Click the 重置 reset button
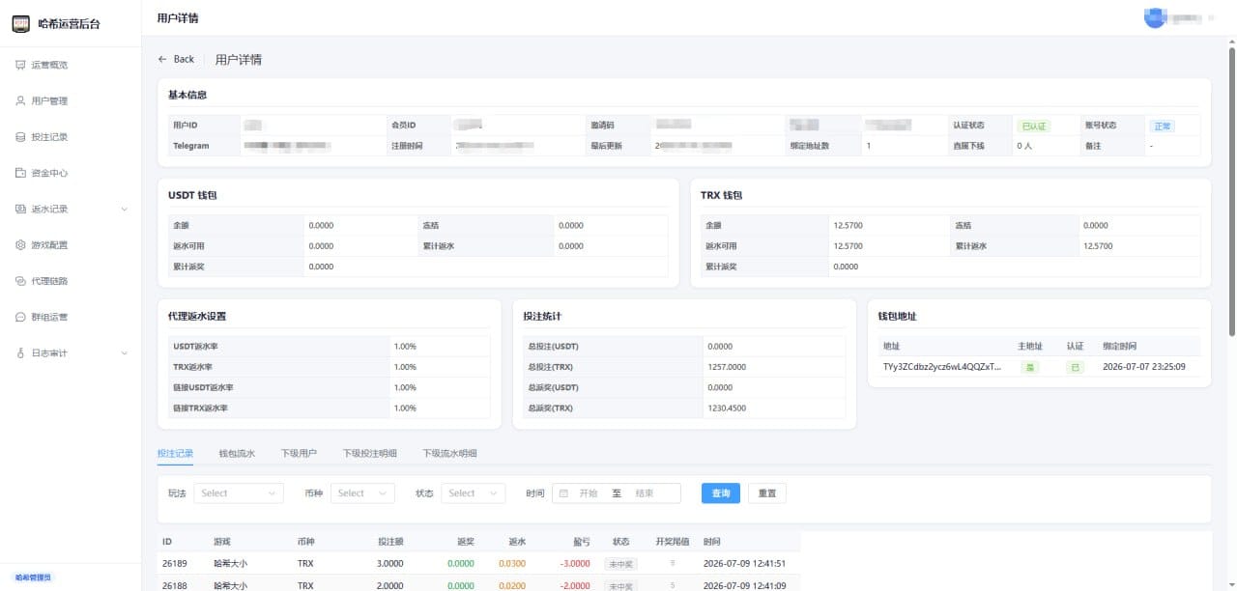The image size is (1237, 591). pos(767,493)
